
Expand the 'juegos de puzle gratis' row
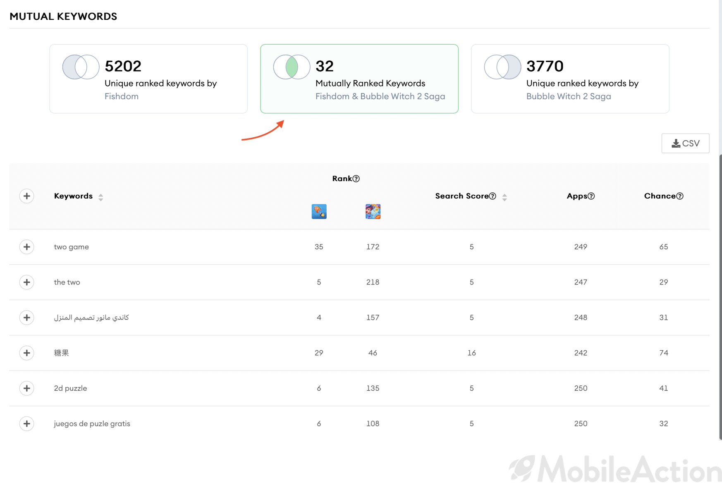click(x=27, y=423)
